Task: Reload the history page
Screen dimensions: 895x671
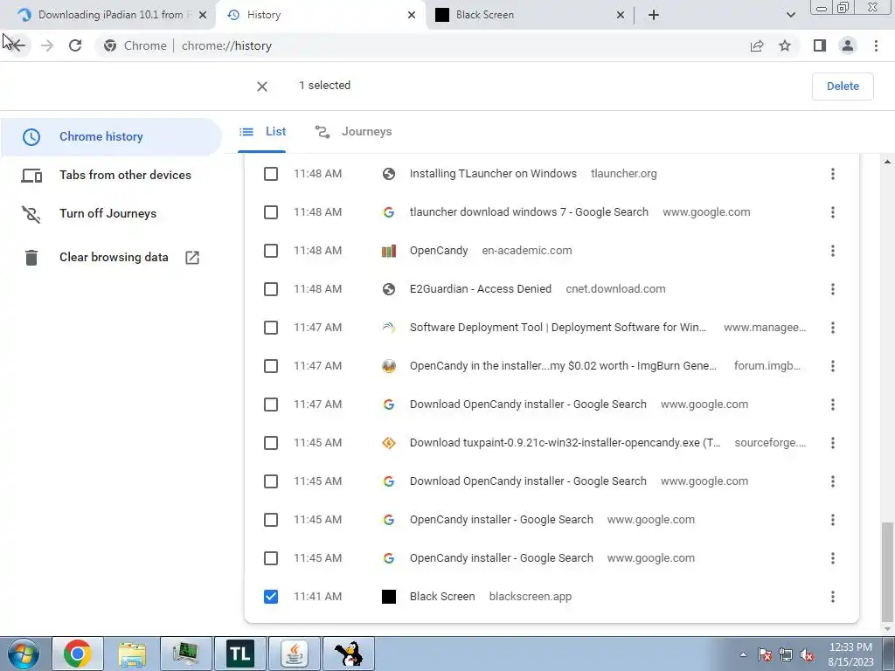Action: 75,45
